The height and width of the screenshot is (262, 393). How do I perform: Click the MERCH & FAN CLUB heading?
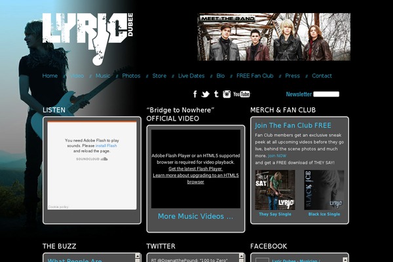(283, 110)
